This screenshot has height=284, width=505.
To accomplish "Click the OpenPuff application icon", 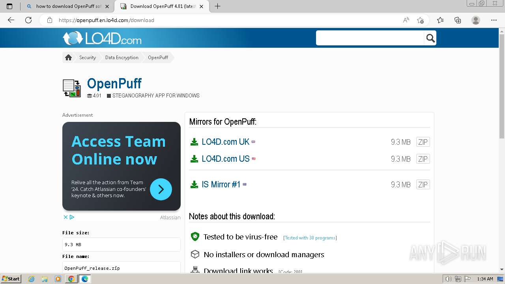I will 72,88.
